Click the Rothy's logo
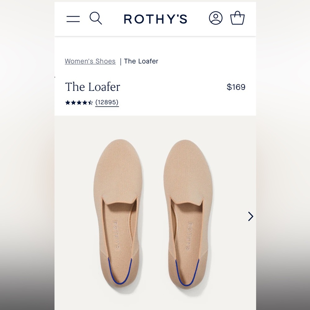 (x=156, y=19)
